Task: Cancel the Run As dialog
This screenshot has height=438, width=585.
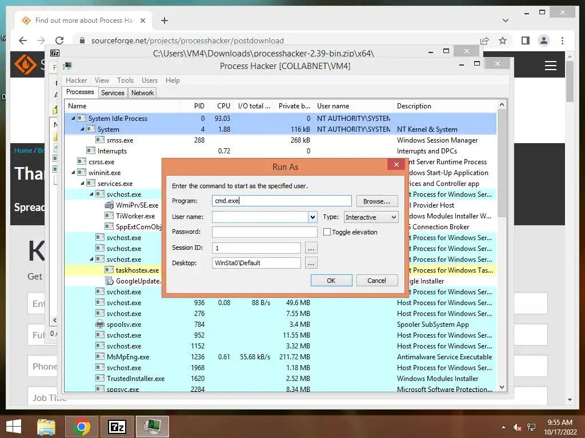Action: 377,281
